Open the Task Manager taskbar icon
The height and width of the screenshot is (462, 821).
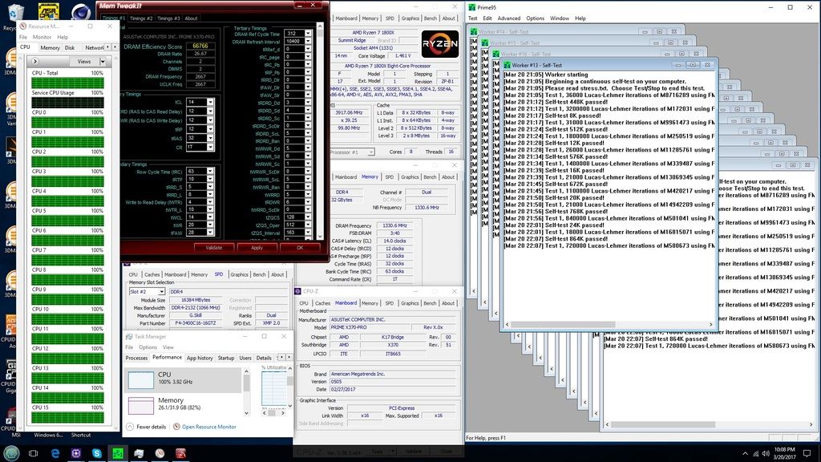139,453
